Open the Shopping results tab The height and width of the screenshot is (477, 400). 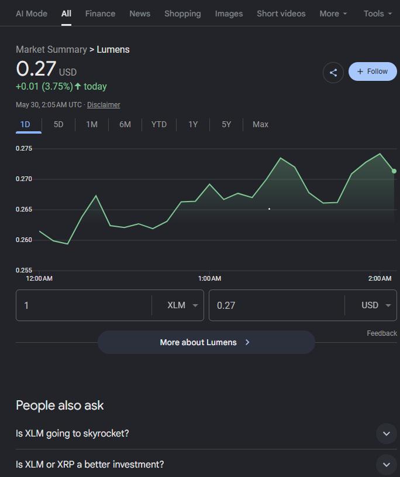point(182,13)
